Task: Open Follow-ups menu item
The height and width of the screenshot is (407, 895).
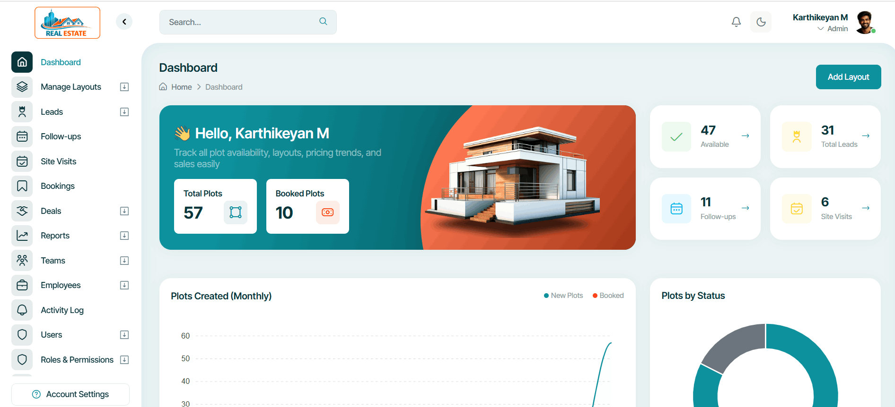Action: tap(61, 136)
